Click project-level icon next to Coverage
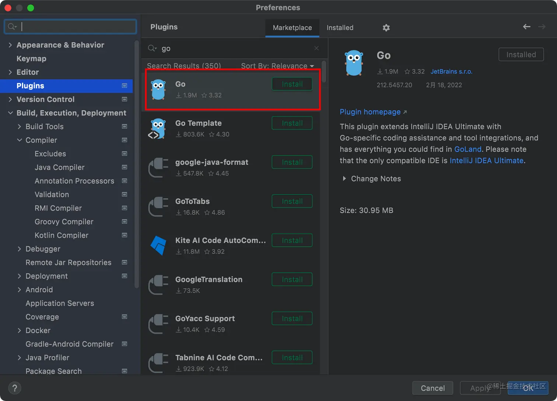 point(125,317)
